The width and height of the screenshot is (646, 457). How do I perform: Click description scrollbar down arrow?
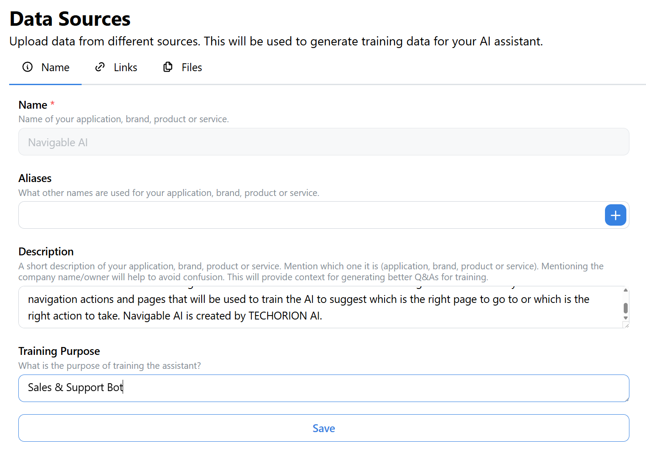click(x=625, y=318)
